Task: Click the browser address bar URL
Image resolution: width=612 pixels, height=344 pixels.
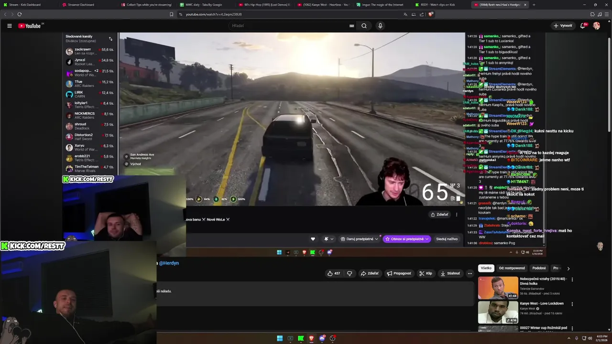Action: [214, 14]
